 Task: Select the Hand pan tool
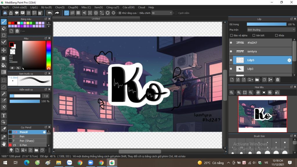click(x=3, y=144)
